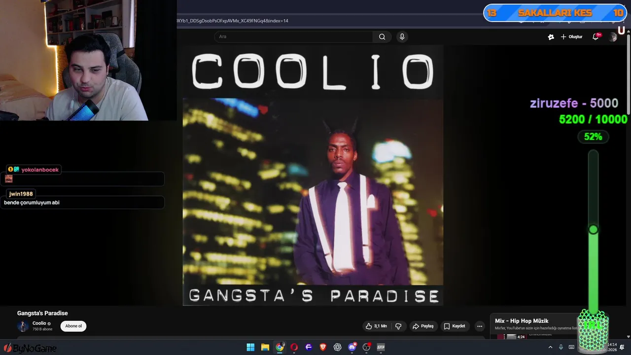Open the gray taskbar app after OBS
The width and height of the screenshot is (631, 355).
tap(381, 347)
